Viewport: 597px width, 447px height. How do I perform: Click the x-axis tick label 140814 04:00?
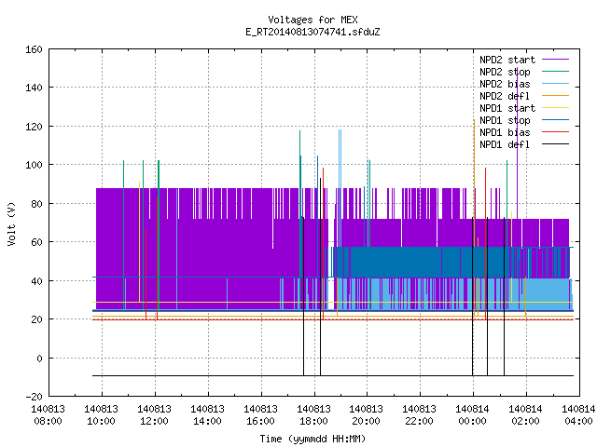click(578, 415)
